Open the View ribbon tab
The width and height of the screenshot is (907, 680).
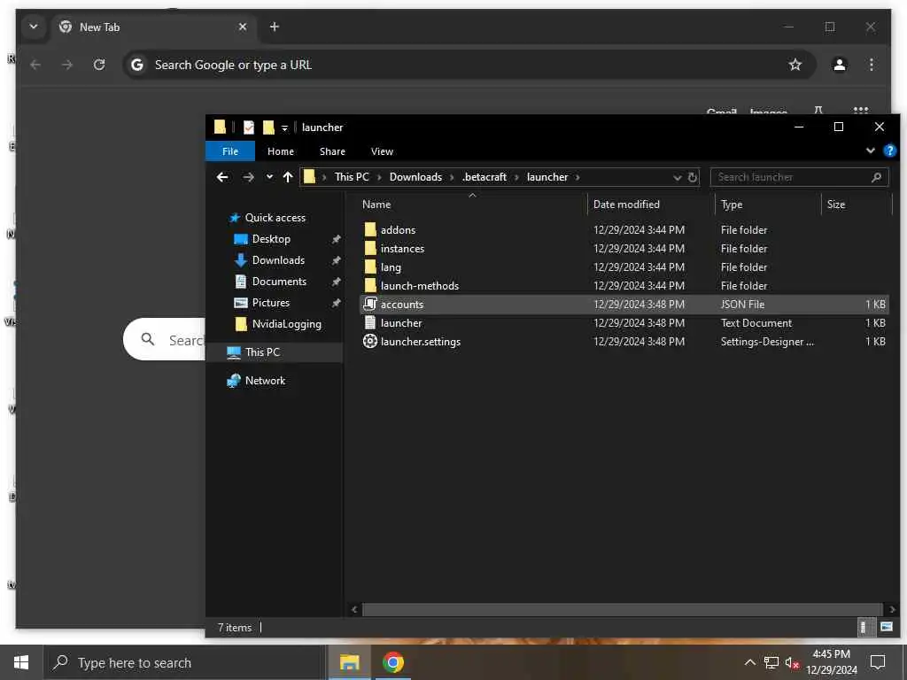tap(382, 151)
